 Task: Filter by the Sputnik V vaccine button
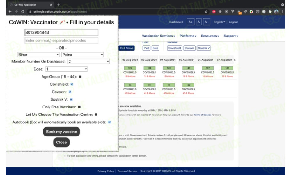point(204,48)
